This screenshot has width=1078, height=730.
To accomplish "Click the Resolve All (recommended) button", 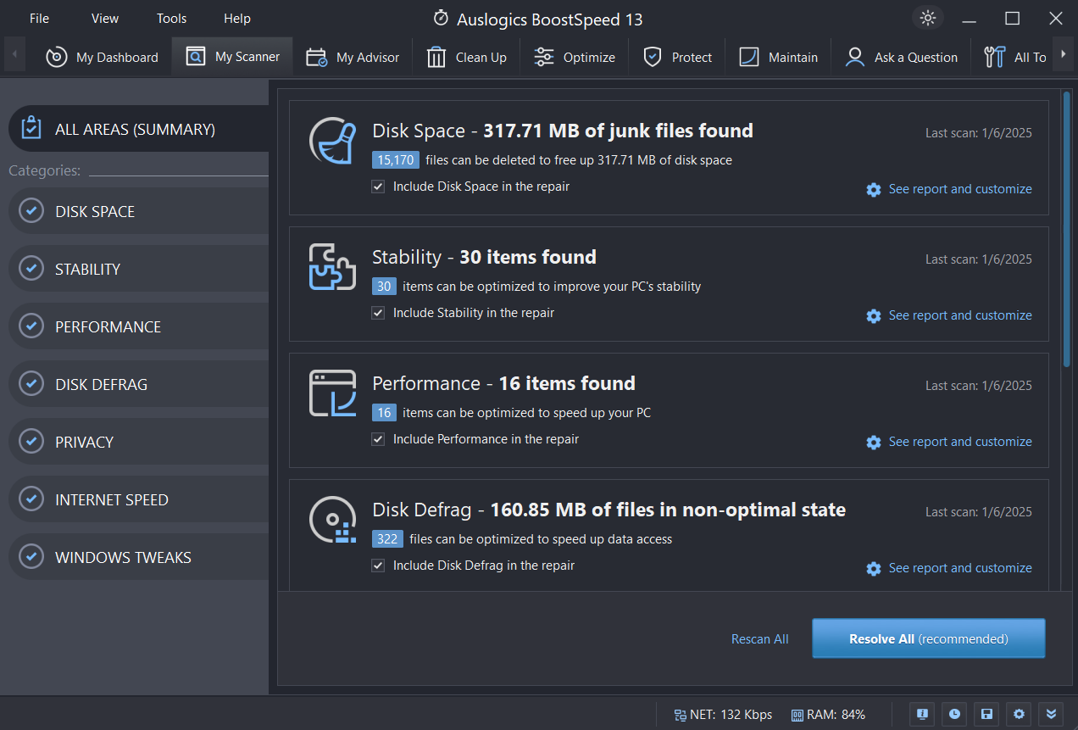I will [x=928, y=638].
